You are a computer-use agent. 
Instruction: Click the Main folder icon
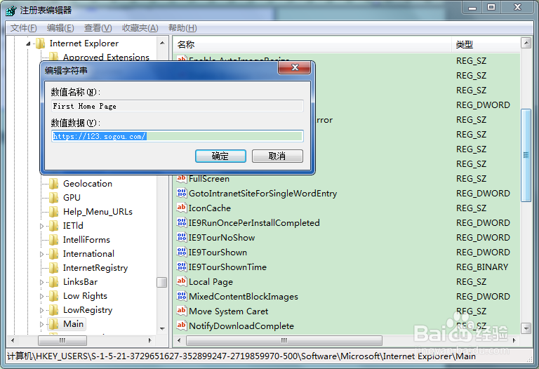click(53, 324)
